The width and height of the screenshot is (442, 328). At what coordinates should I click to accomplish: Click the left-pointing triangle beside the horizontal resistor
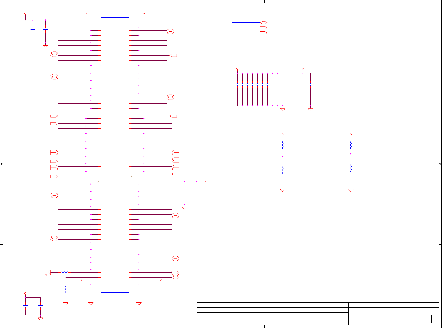pyautogui.click(x=49, y=272)
